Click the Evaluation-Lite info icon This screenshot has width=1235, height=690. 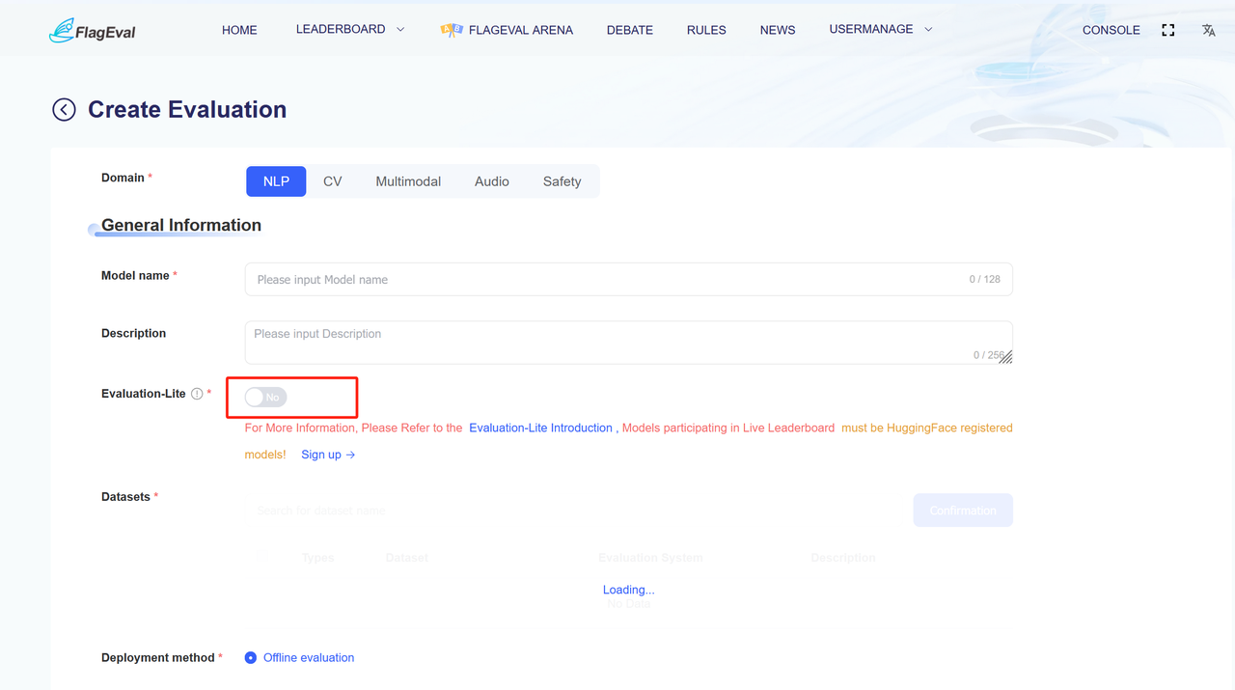click(197, 394)
